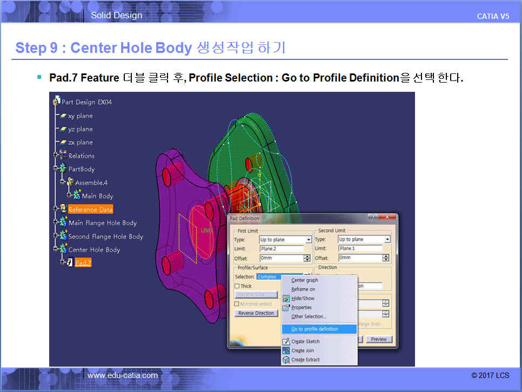
Task: Toggle the Mirrored extent checkbox
Action: [x=237, y=304]
